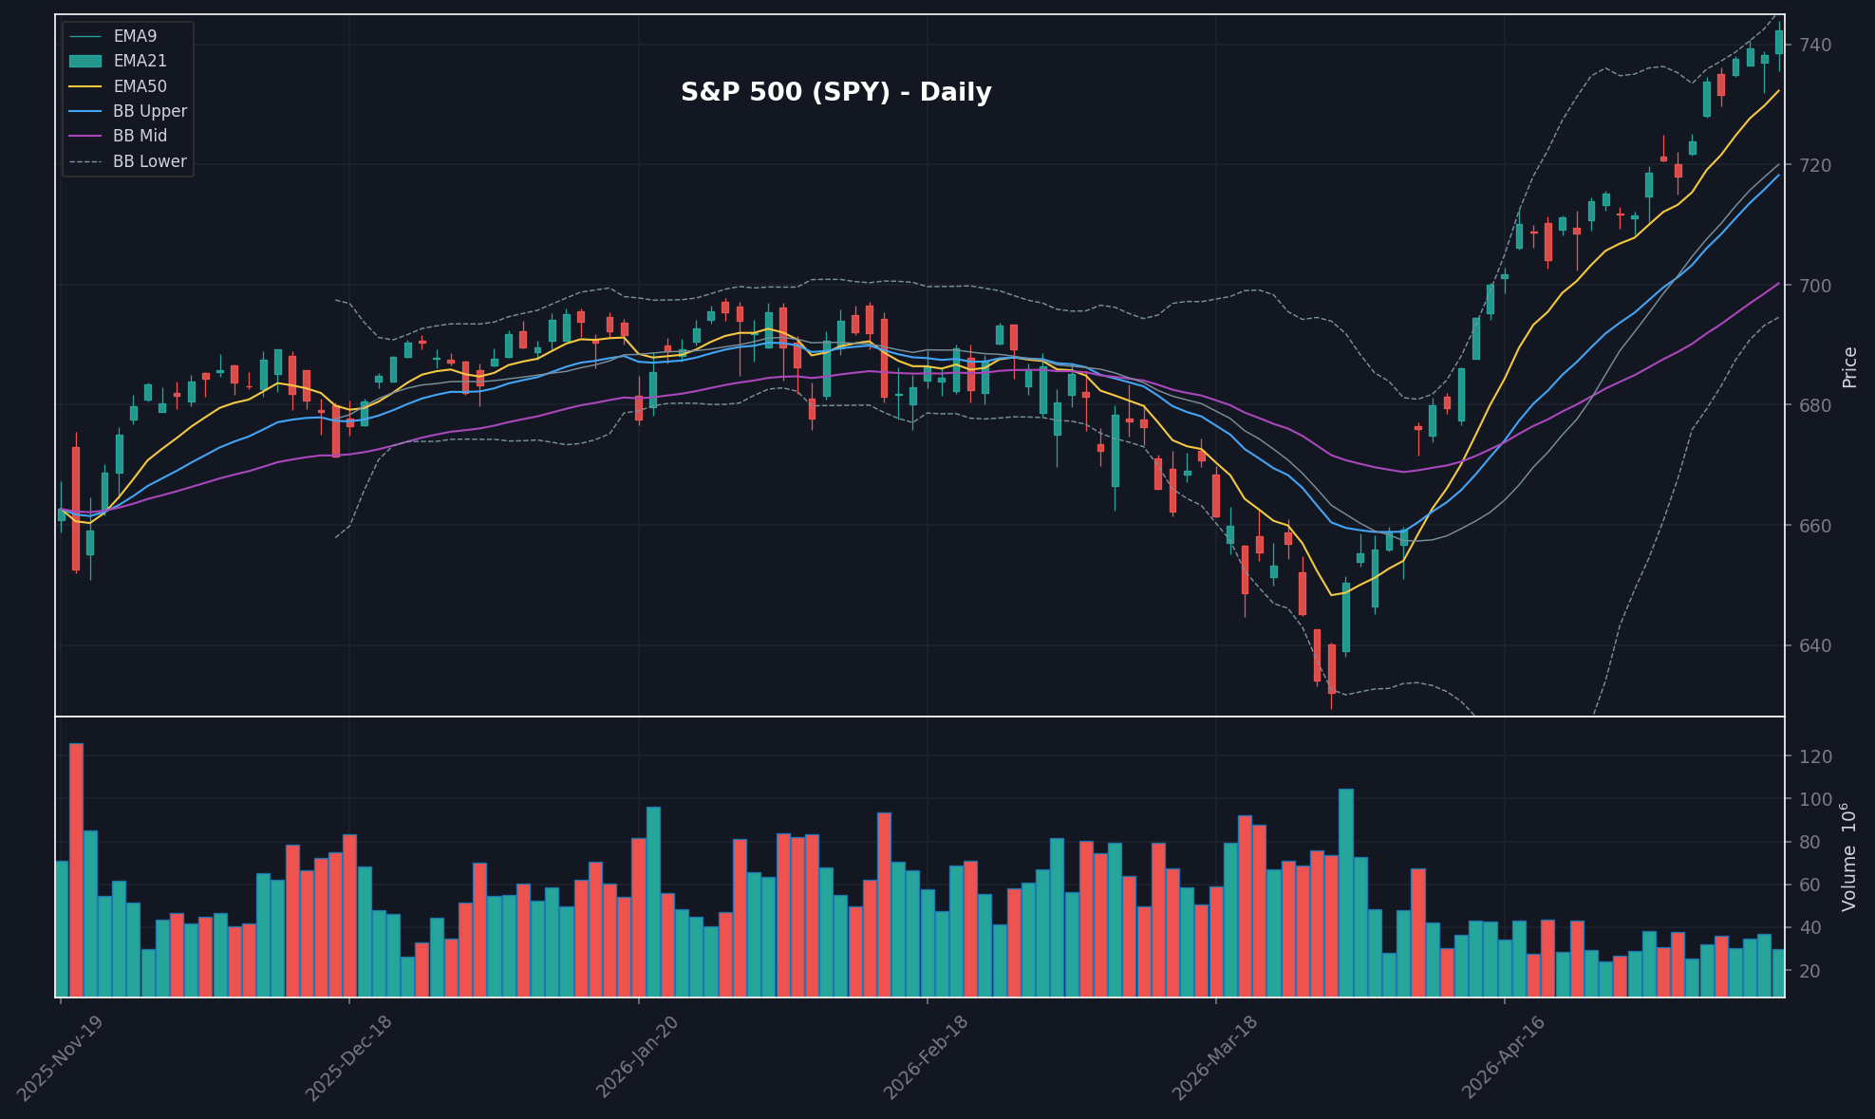Click the tallest teal volume bar near 105
Screen dimensions: 1875x1119
[1345, 893]
